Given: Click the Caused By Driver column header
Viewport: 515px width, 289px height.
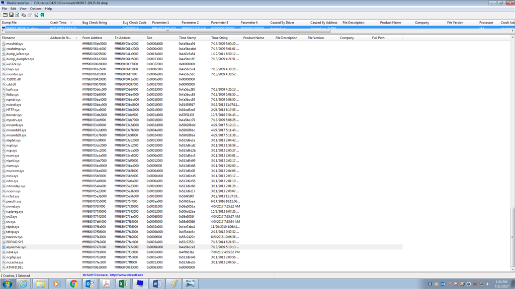Looking at the screenshot, I should [288, 23].
